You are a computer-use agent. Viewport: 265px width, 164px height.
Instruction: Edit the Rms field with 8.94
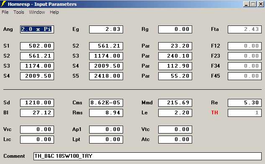click(106, 113)
